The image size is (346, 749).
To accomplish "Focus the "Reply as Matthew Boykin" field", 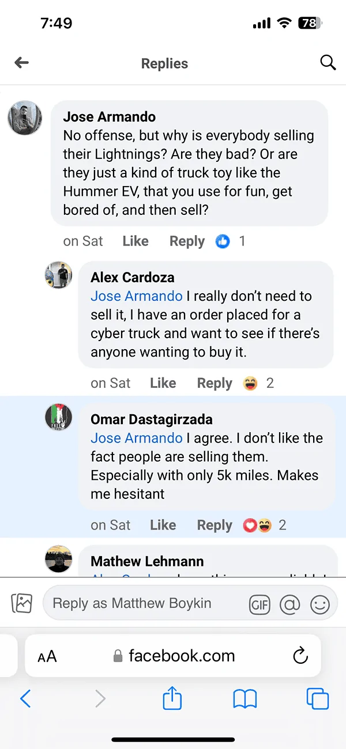I will click(144, 603).
